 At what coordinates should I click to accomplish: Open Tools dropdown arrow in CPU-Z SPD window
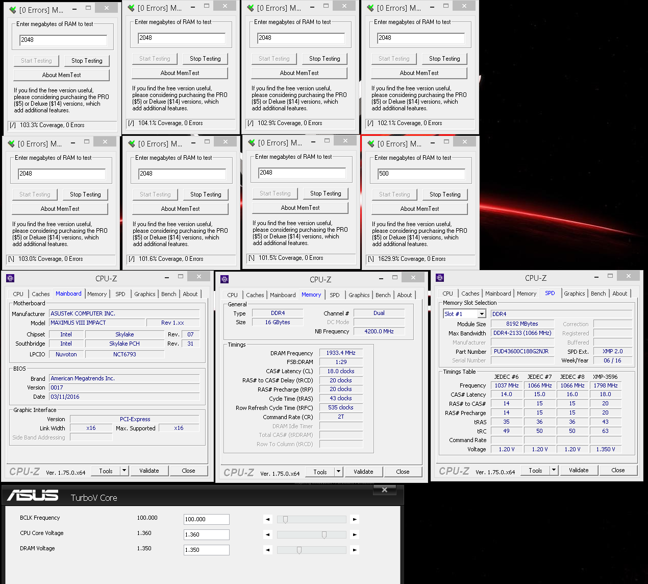[554, 470]
